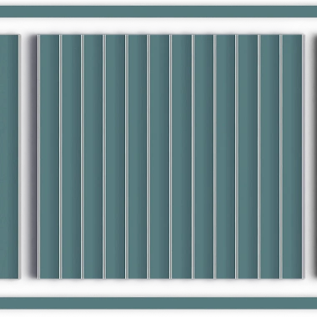Select the partially visible left teal panel

pyautogui.click(x=9, y=157)
